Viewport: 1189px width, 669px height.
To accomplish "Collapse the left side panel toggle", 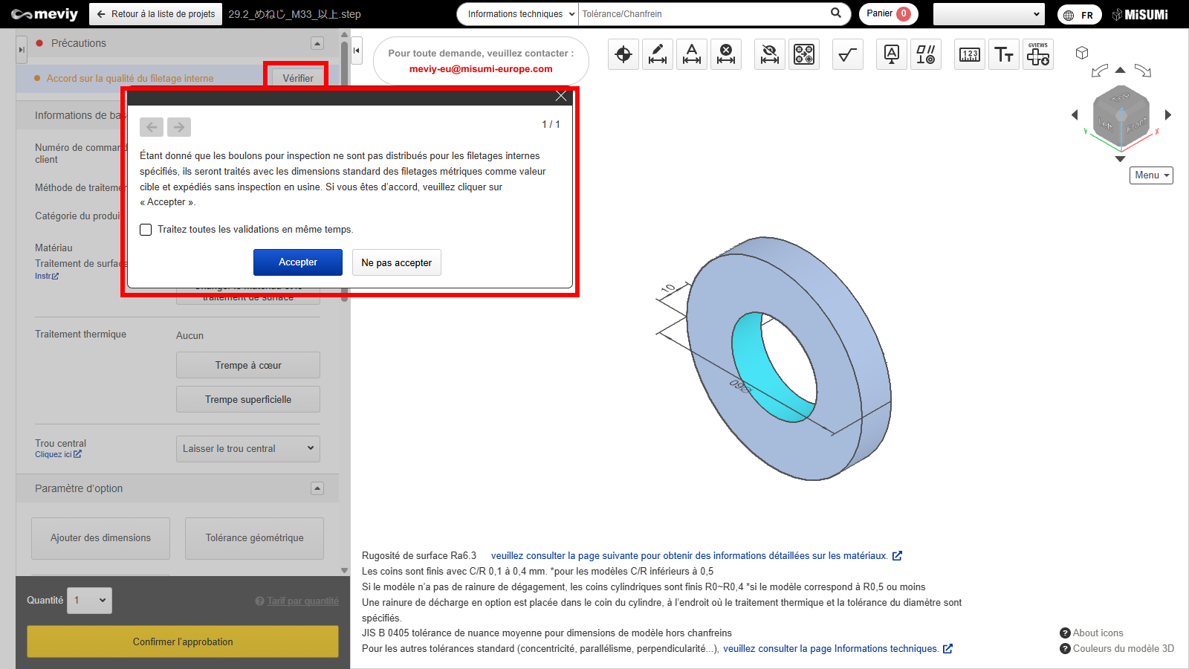I will click(x=357, y=51).
